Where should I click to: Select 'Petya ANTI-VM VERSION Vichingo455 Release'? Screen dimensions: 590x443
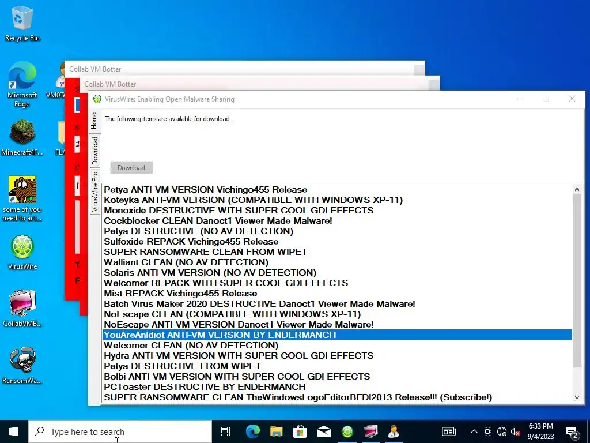coord(337,189)
